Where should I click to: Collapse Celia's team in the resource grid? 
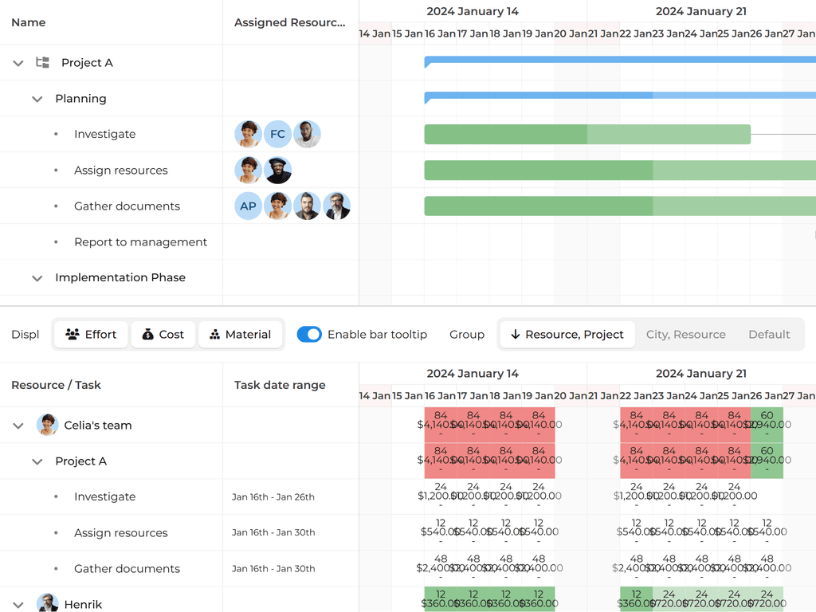point(18,425)
